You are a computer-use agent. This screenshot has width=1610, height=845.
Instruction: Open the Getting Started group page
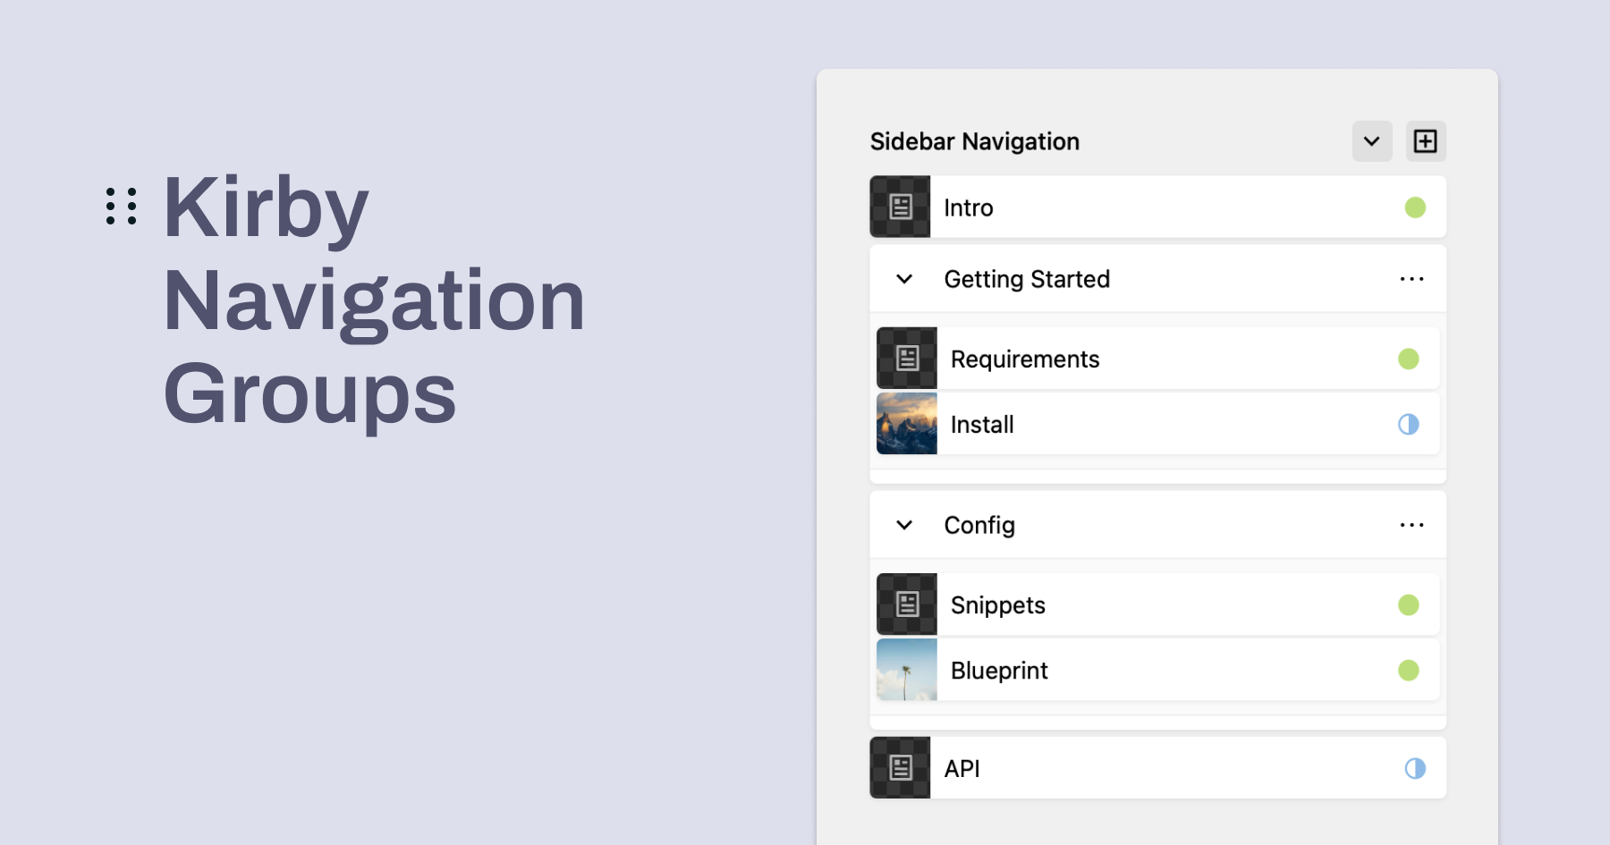tap(1027, 278)
